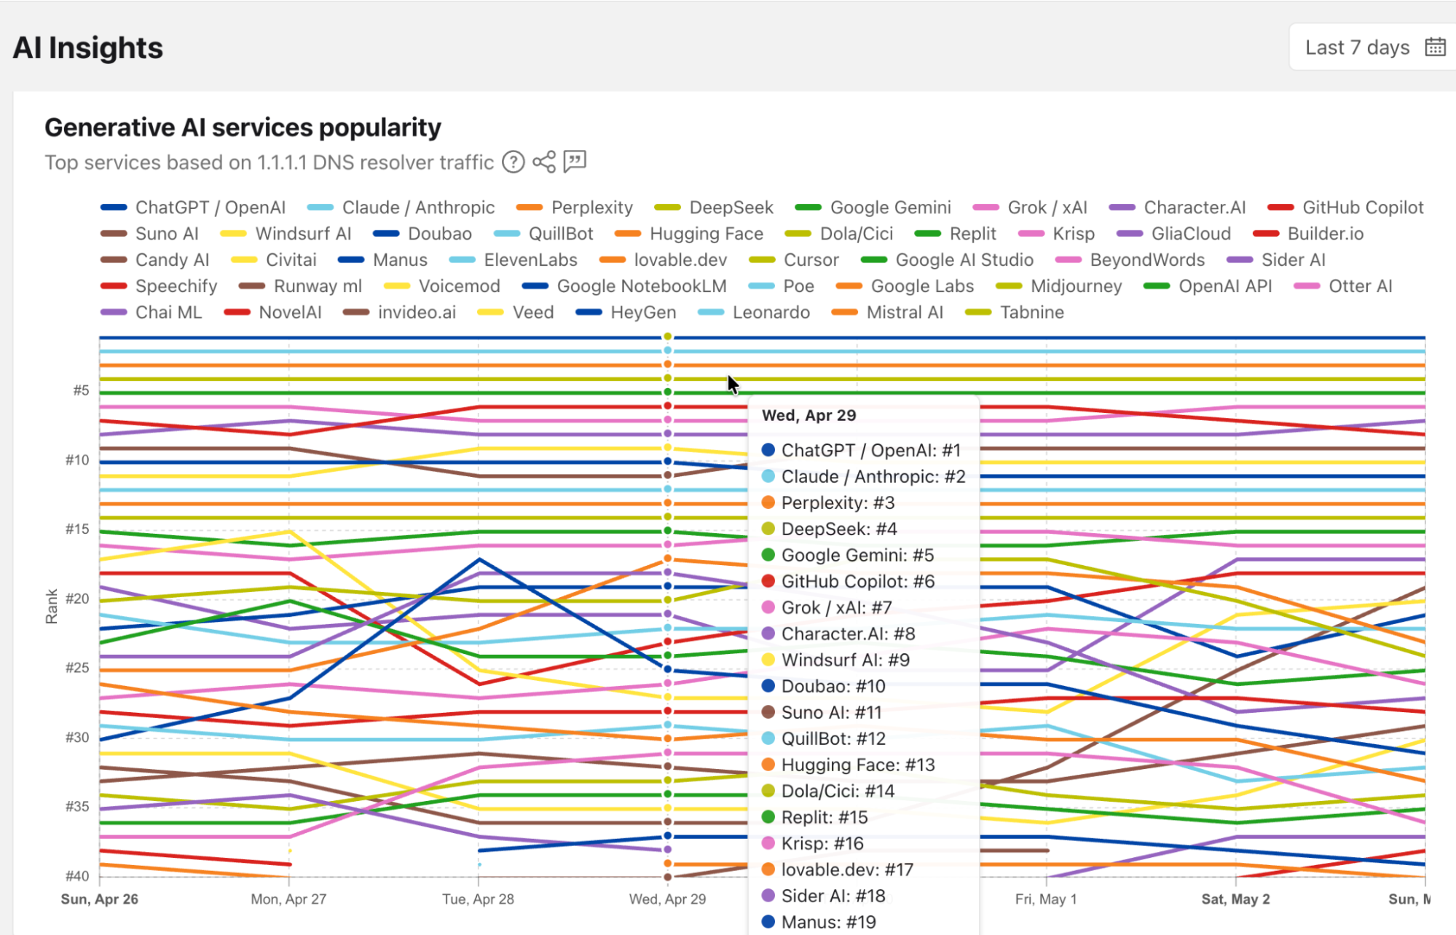Click the help question mark icon
The image size is (1456, 935).
513,162
